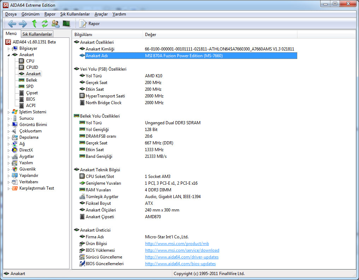Click the Depolama storage icon
Image resolution: width=359 pixels, height=280 pixels.
pos(15,137)
